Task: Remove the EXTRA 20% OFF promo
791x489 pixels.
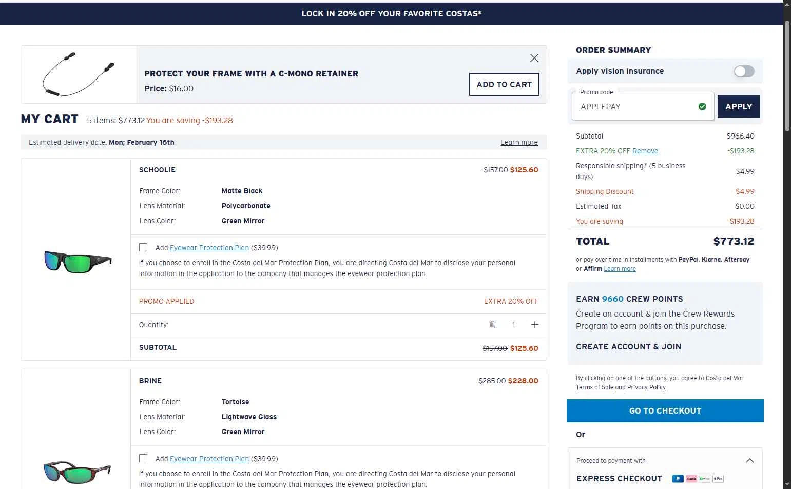Action: tap(645, 151)
